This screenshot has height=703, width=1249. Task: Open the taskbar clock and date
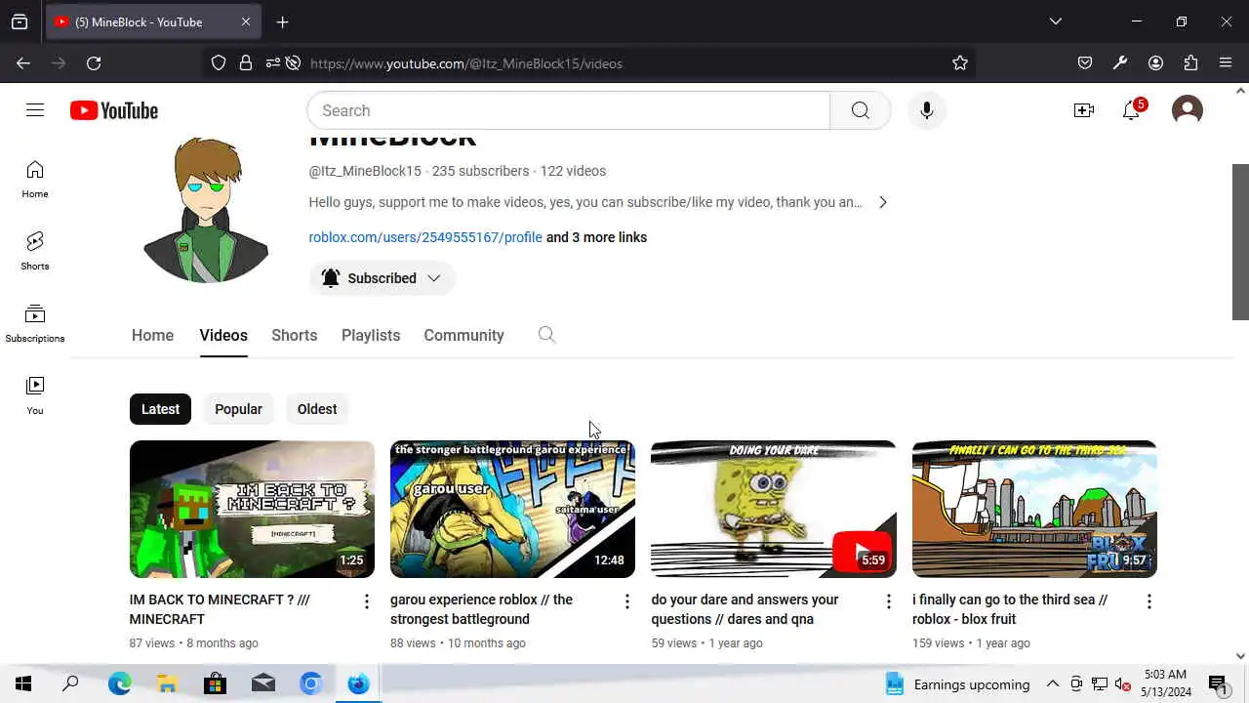tap(1165, 683)
